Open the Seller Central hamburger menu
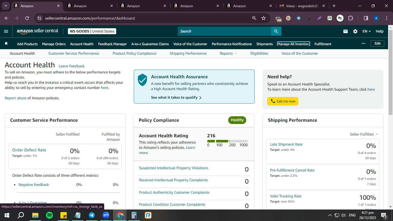Screen dimensions: 393x221 pos(6,31)
